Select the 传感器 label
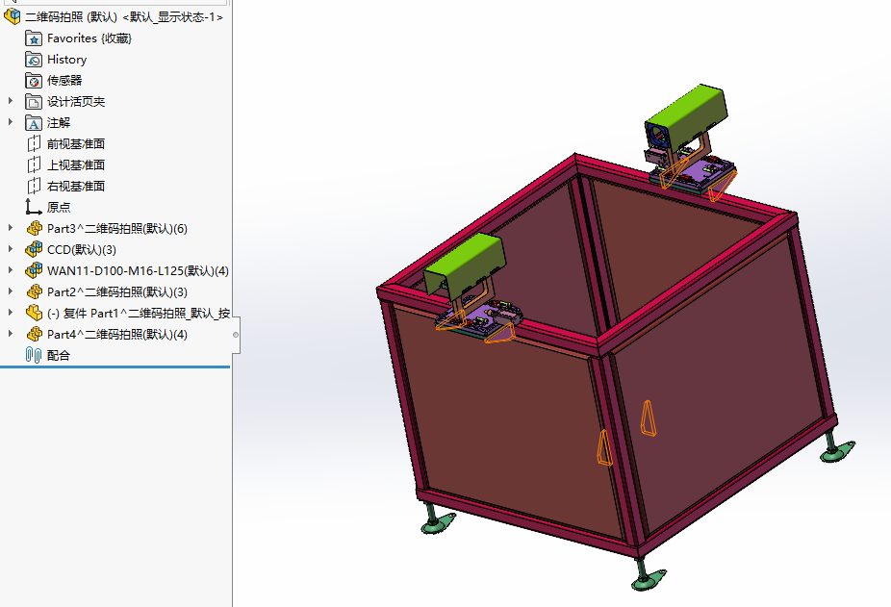Image resolution: width=891 pixels, height=607 pixels. [x=64, y=81]
